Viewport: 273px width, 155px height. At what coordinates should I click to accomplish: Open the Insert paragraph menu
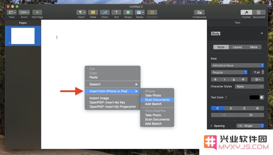pos(81,12)
